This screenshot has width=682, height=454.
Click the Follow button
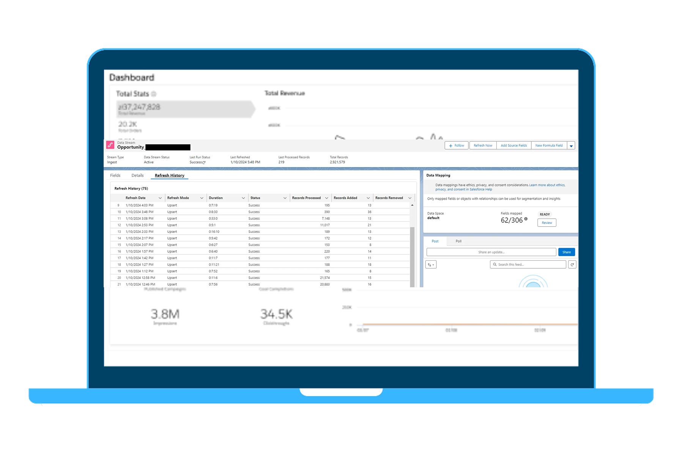456,146
